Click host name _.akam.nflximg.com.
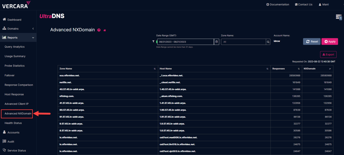The height and width of the screenshot is (155, 344). (171, 96)
